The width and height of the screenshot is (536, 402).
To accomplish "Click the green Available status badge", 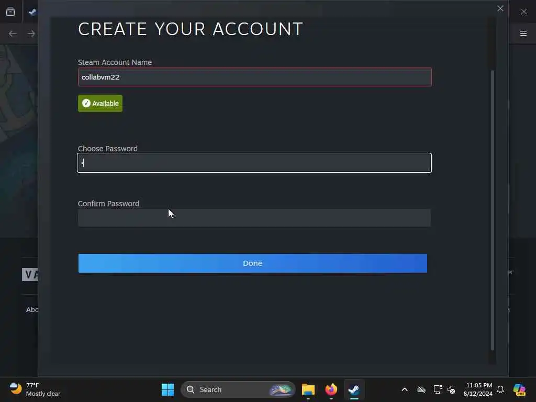I will (100, 103).
